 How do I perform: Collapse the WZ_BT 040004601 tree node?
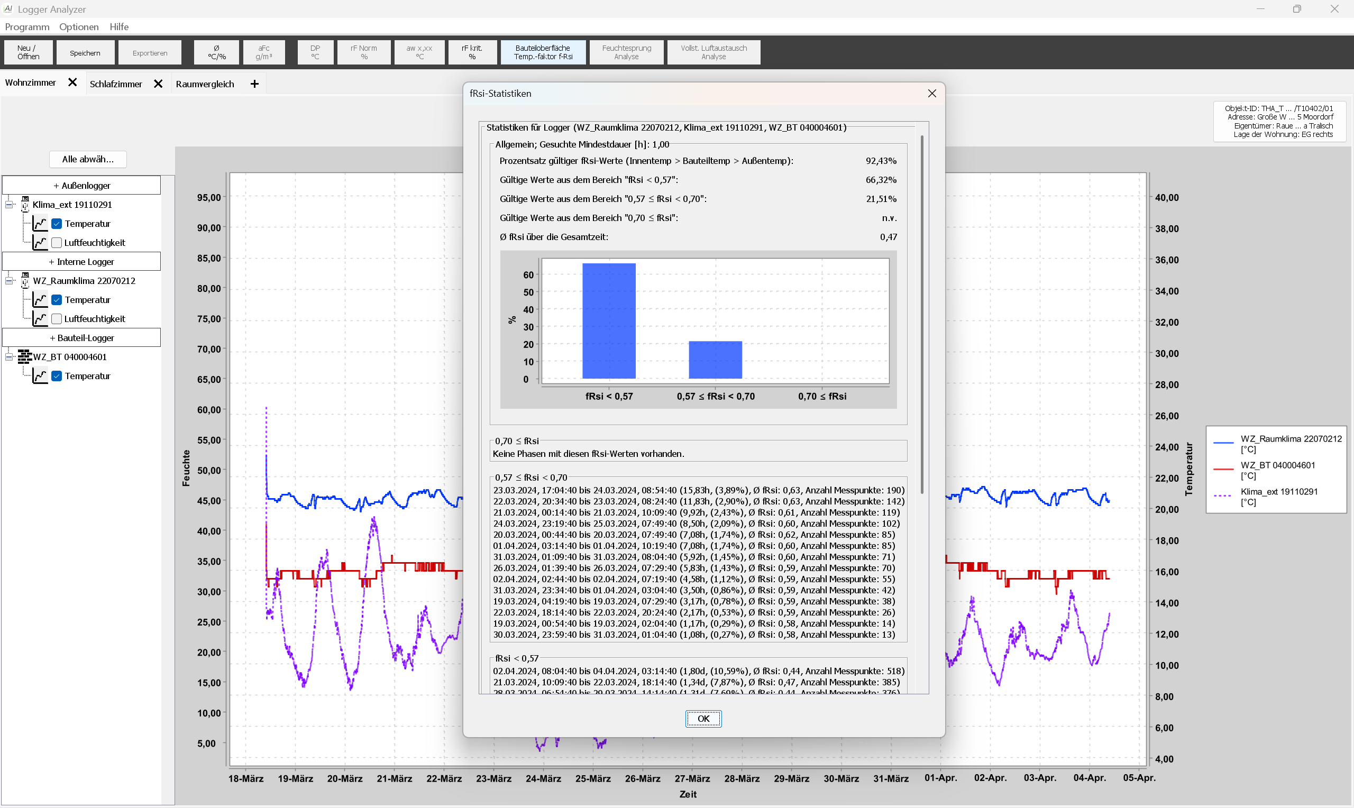[9, 357]
